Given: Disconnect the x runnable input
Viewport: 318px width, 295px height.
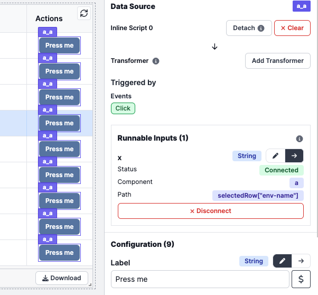Looking at the screenshot, I should [211, 211].
